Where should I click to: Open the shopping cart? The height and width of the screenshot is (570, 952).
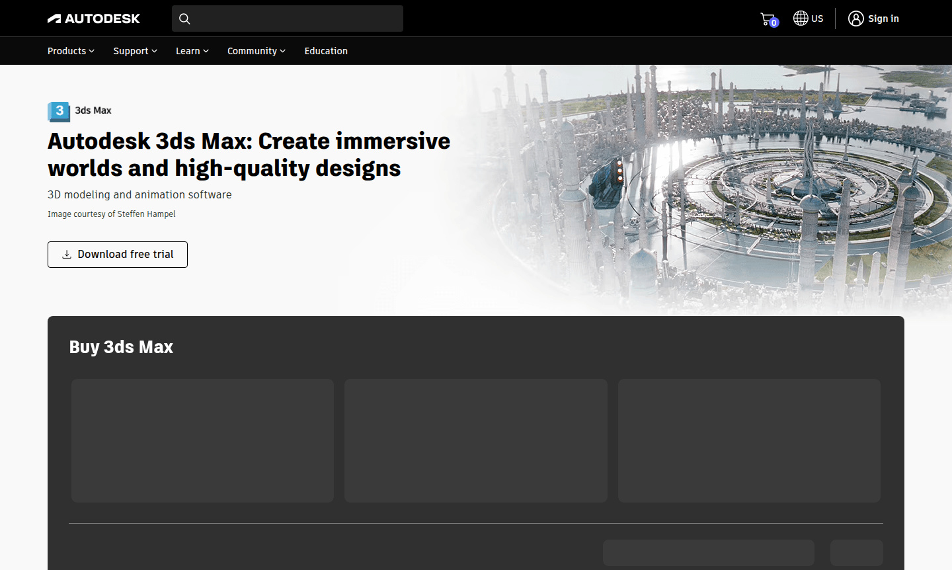pyautogui.click(x=767, y=18)
